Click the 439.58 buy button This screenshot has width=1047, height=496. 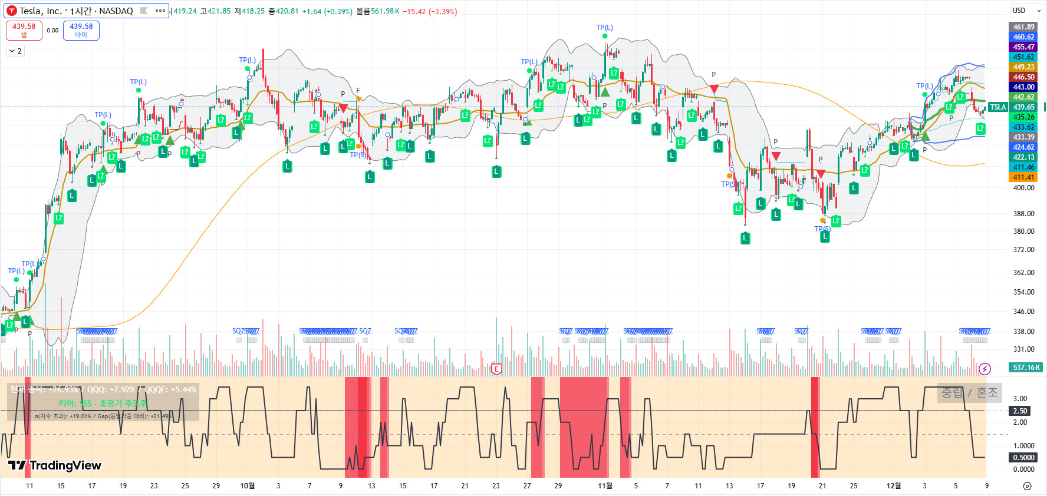[81, 31]
